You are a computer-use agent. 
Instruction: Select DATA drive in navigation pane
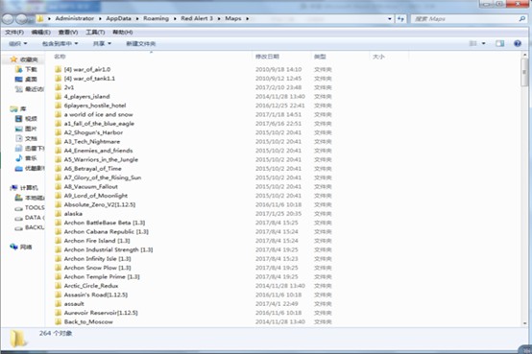tap(30, 218)
